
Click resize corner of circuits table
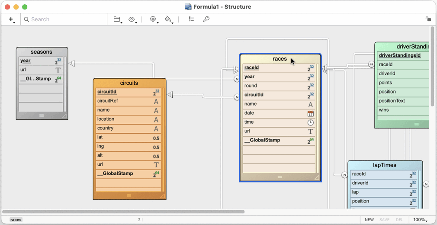[162, 196]
